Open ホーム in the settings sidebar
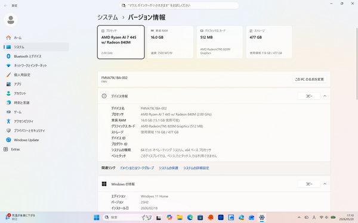Viewport: 358px width, 223px height. (36, 37)
